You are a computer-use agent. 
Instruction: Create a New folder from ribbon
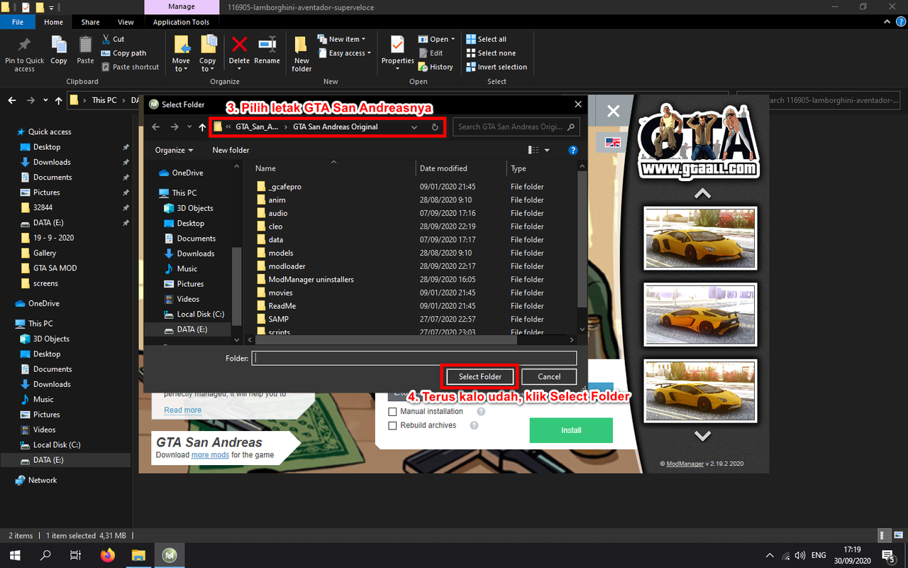pos(301,53)
